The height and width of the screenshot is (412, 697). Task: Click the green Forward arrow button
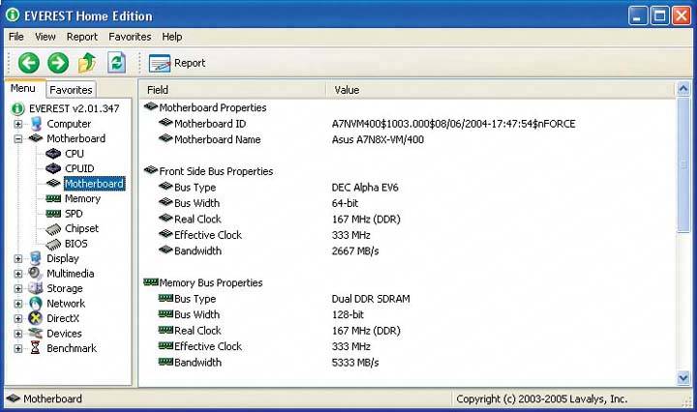pyautogui.click(x=58, y=63)
